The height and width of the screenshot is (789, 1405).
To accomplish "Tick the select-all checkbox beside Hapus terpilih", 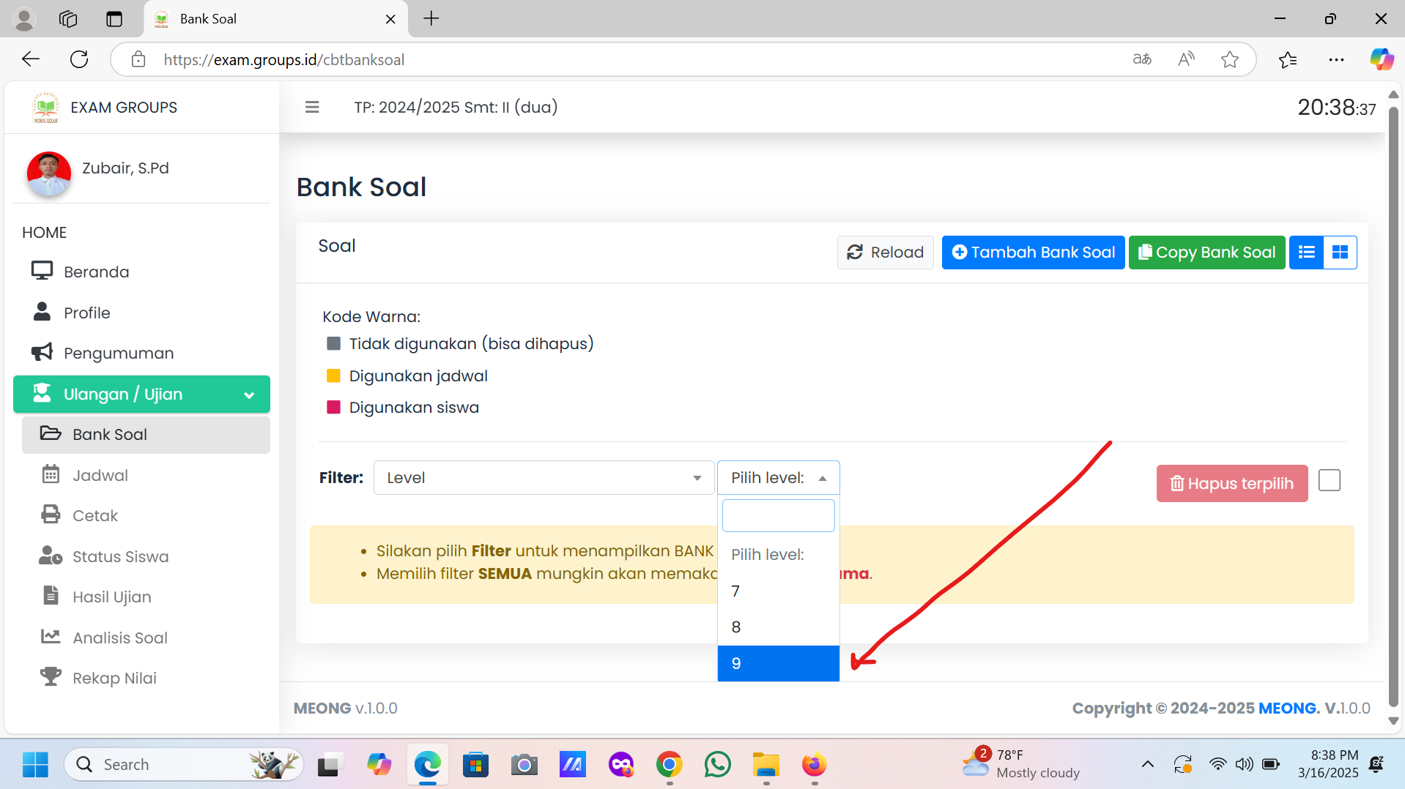I will tap(1329, 481).
